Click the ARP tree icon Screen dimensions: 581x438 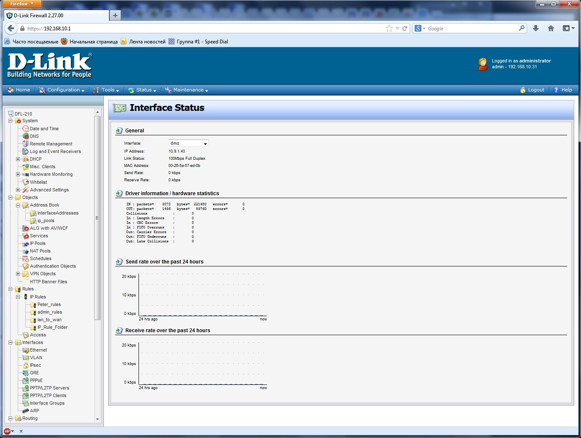point(26,411)
